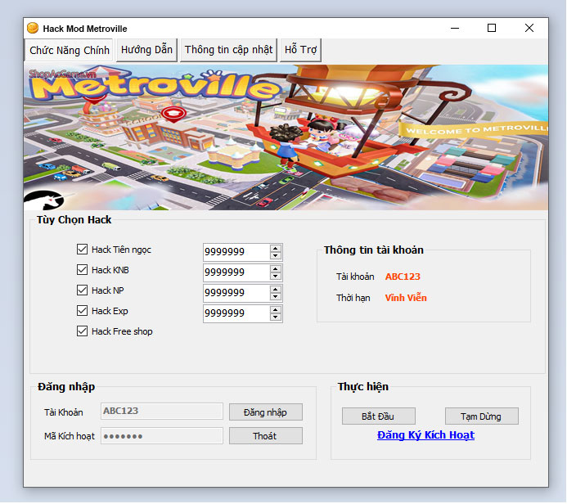Switch to the Chức Năng Chính tab

click(70, 50)
